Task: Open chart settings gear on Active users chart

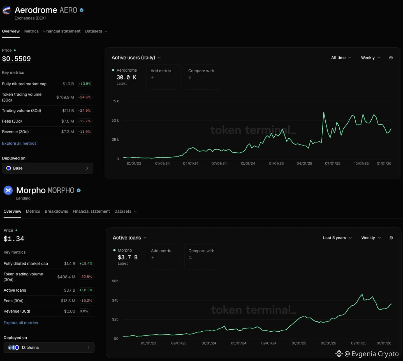Action: click(391, 58)
